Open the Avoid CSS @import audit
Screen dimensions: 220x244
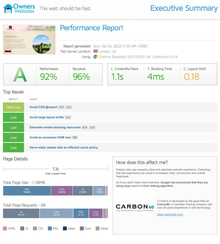43,107
